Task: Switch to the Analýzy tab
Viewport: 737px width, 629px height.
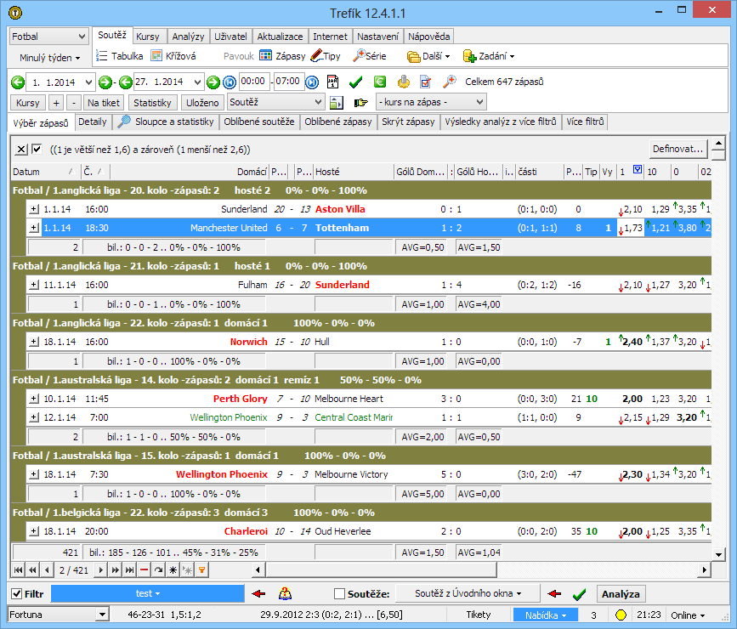Action: click(187, 37)
